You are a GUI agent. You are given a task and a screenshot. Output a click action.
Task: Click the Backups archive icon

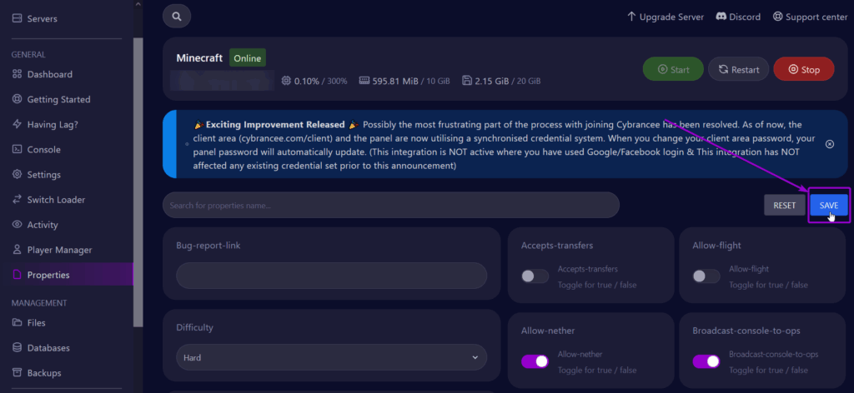click(17, 372)
